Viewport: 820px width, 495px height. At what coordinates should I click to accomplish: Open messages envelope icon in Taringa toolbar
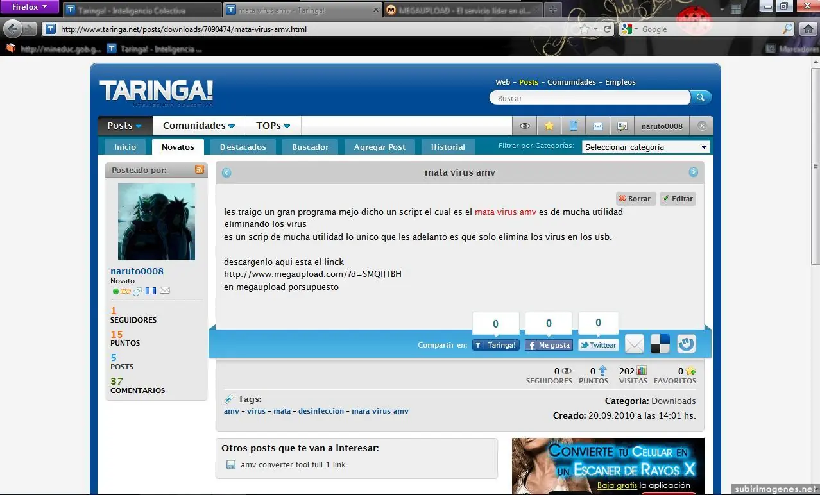pos(597,126)
